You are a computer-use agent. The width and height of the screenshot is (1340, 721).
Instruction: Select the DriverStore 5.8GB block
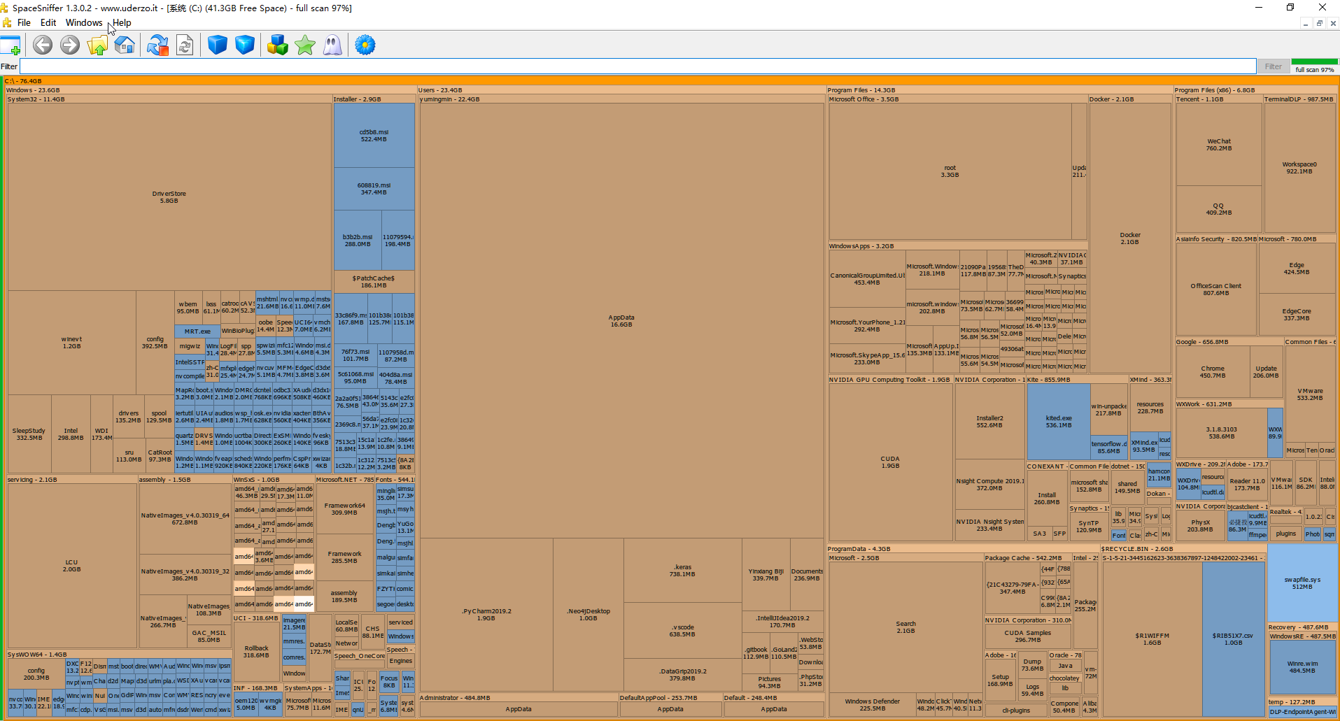coord(169,197)
